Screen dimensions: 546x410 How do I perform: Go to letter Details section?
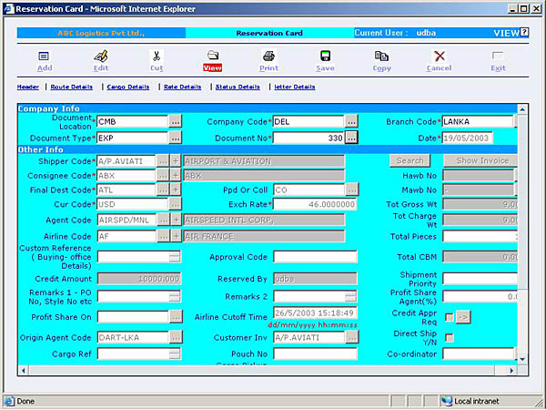click(295, 87)
